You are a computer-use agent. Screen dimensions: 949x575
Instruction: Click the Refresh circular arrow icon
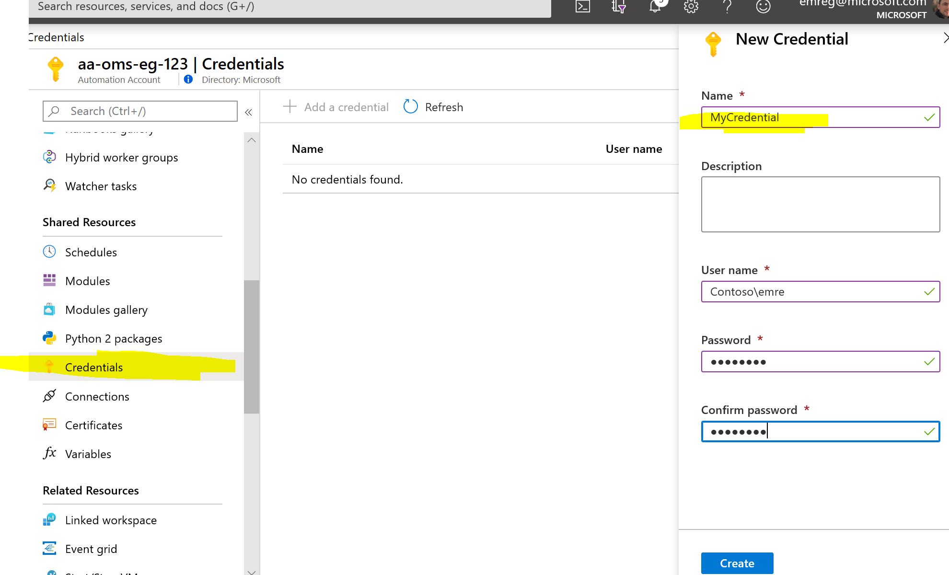point(411,107)
